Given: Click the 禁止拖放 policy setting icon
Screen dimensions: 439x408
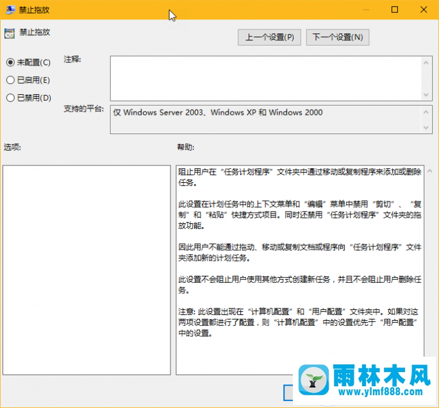Looking at the screenshot, I should pyautogui.click(x=10, y=33).
